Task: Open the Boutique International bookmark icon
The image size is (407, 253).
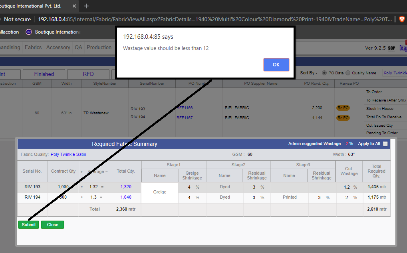Action: pos(28,32)
